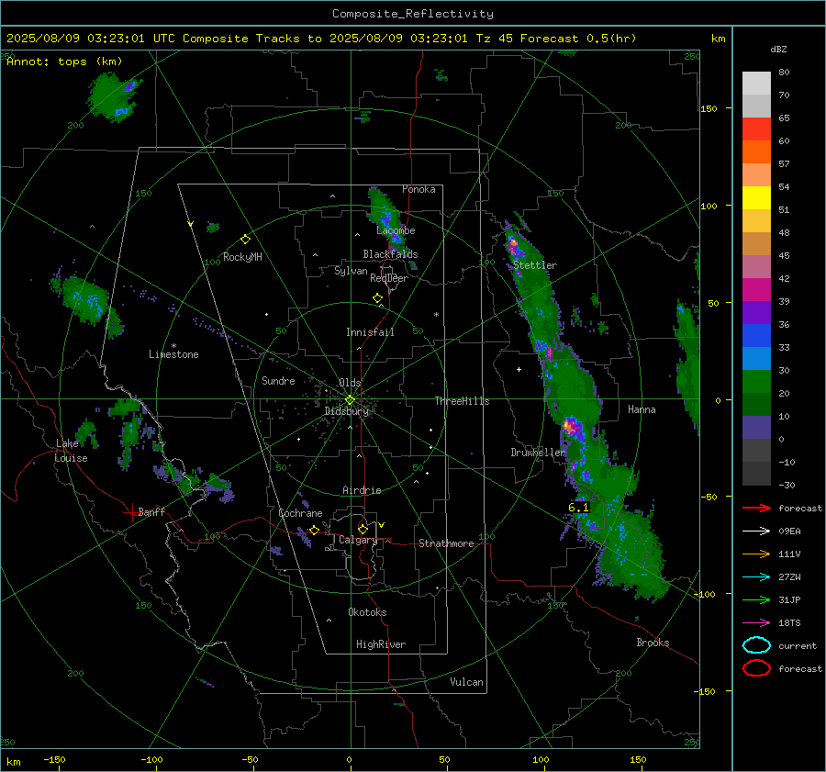826x772 pixels.
Task: Click the Ponoka label on the map
Action: click(x=419, y=189)
